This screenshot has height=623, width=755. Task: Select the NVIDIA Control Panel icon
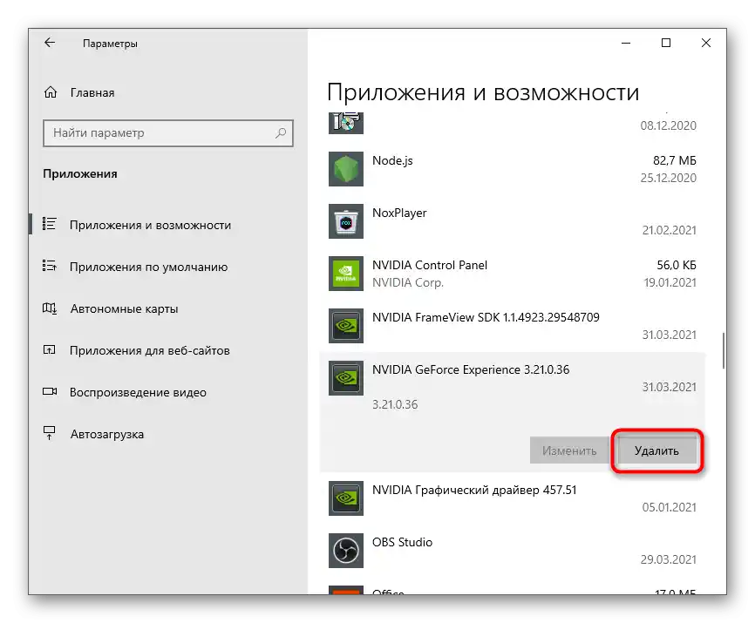(x=346, y=274)
